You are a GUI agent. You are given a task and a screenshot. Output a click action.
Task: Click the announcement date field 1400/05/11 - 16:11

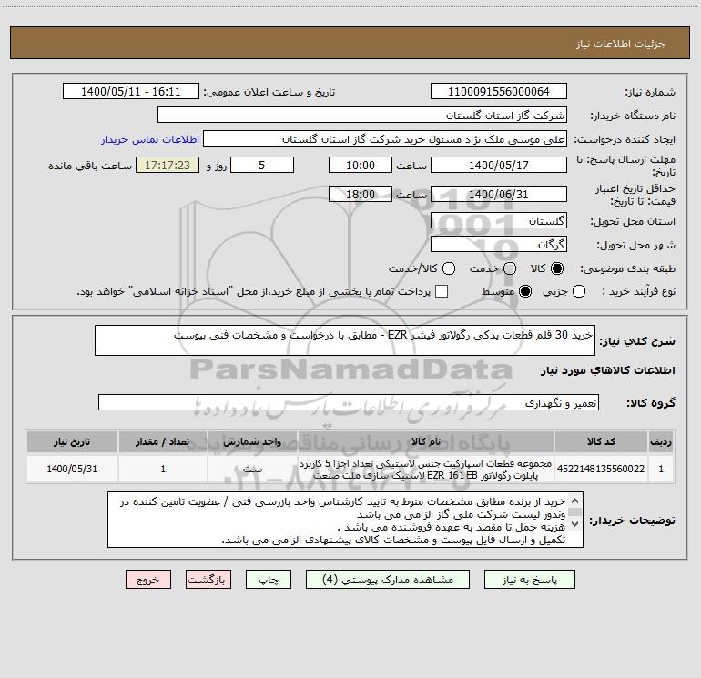click(131, 92)
